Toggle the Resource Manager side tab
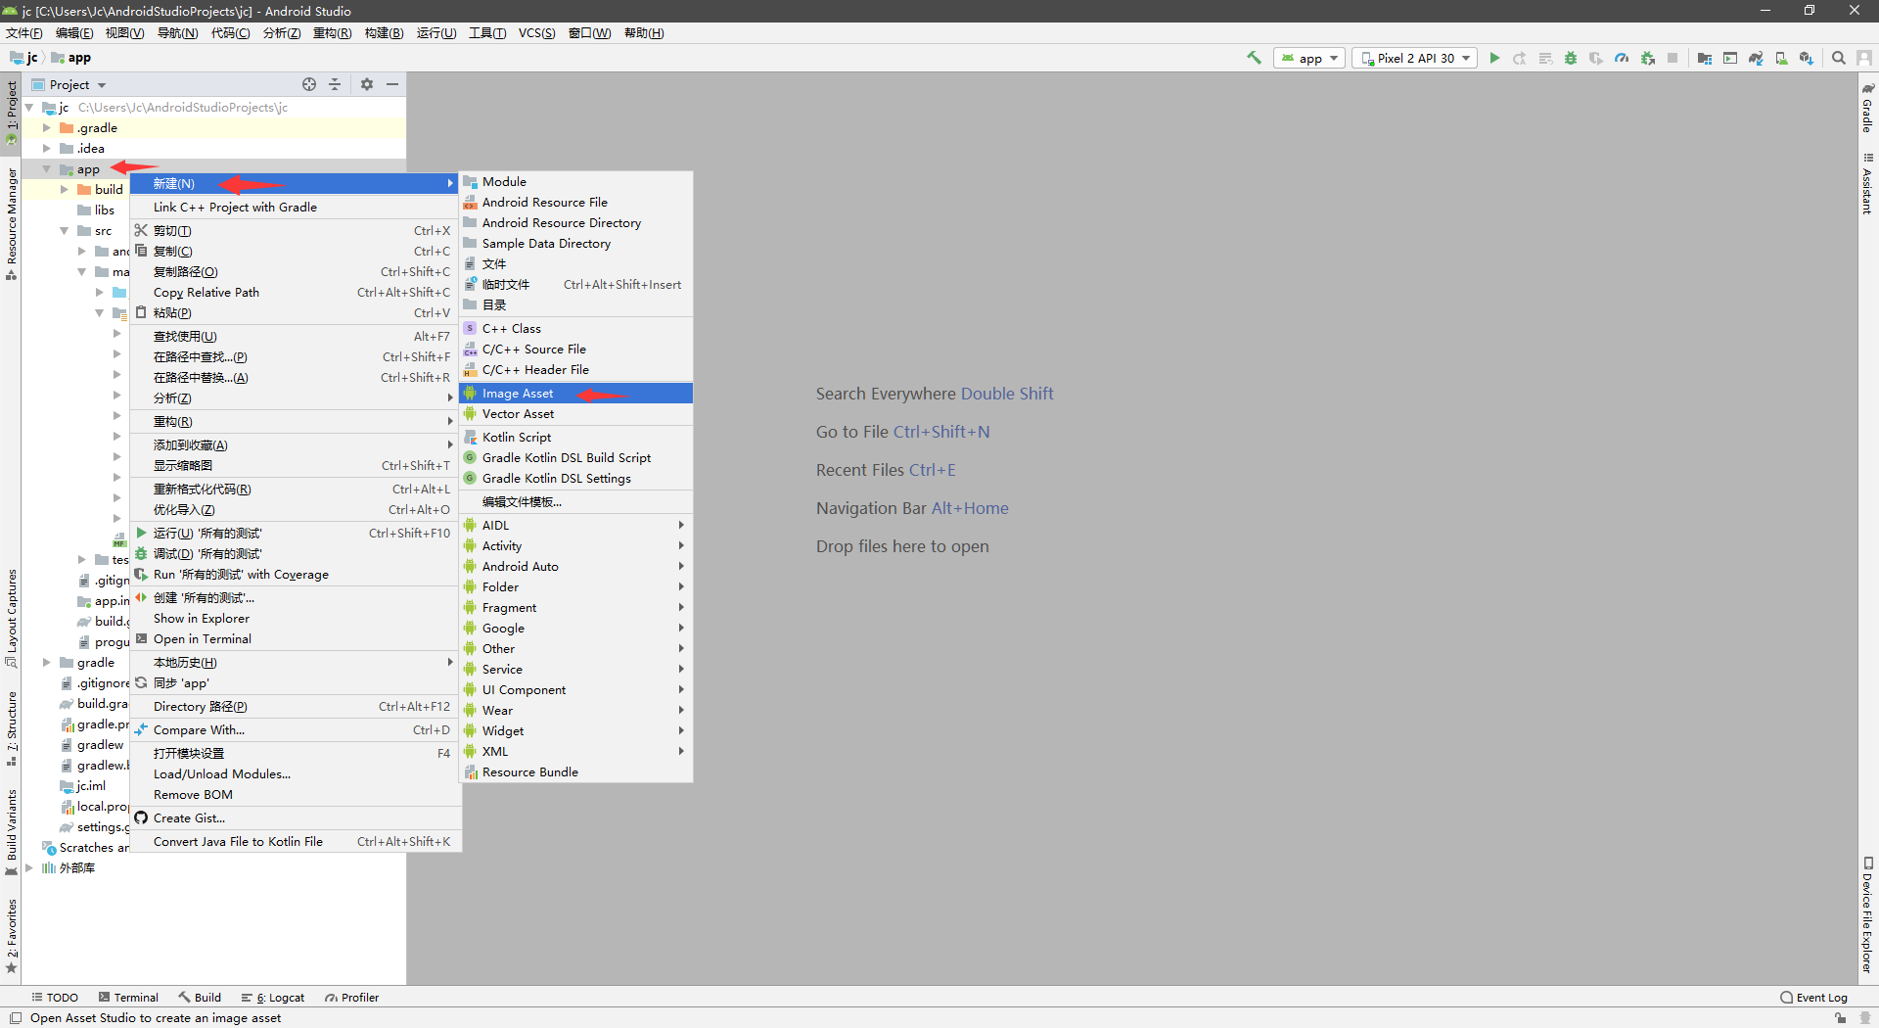 point(12,223)
